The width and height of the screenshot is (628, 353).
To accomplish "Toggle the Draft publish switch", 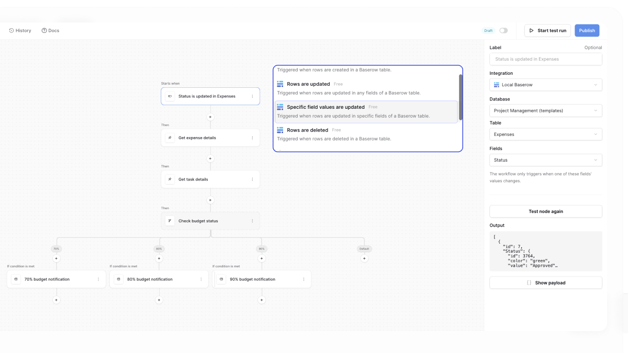I will click(503, 30).
